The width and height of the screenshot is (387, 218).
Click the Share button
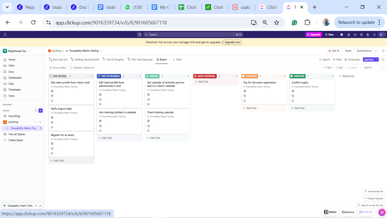(348, 51)
